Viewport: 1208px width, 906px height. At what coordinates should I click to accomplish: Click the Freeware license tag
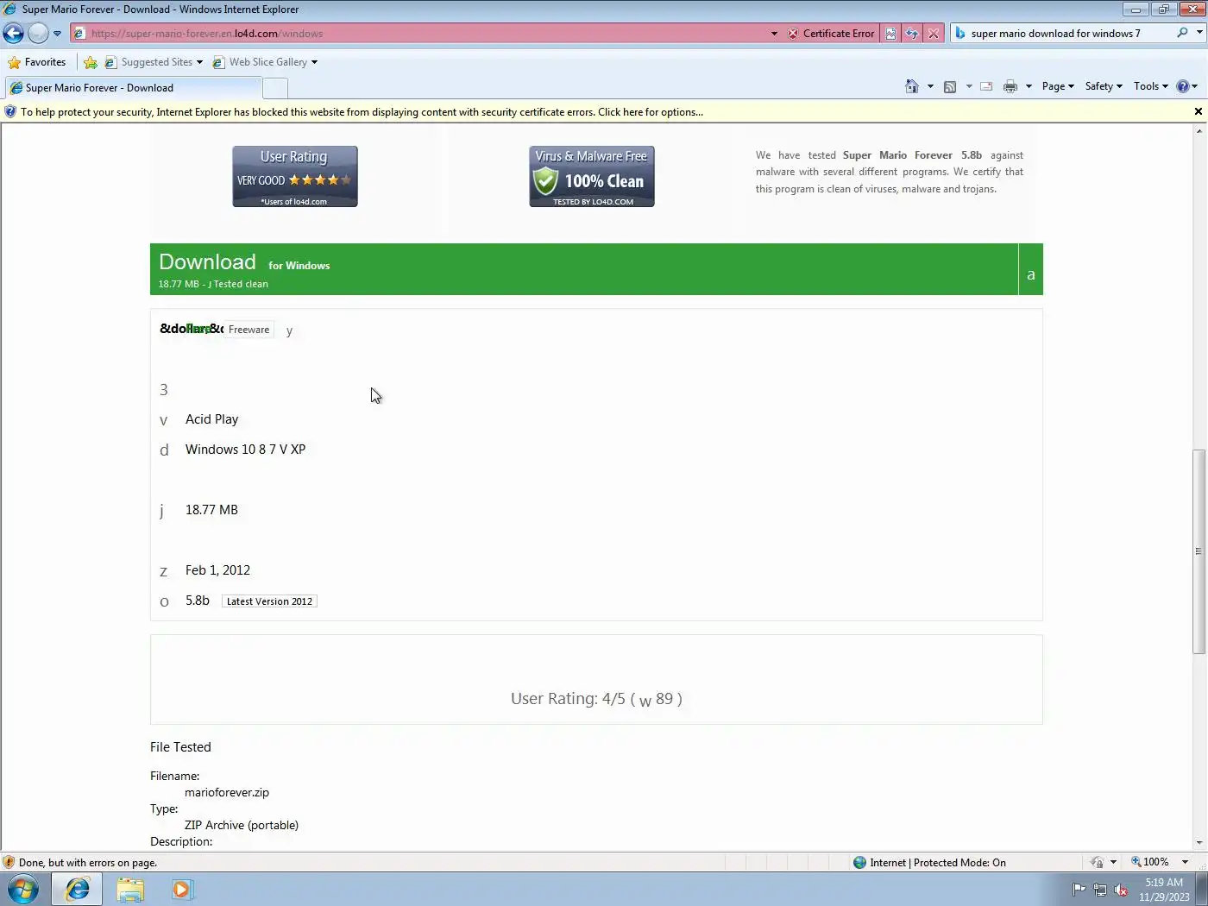point(249,330)
